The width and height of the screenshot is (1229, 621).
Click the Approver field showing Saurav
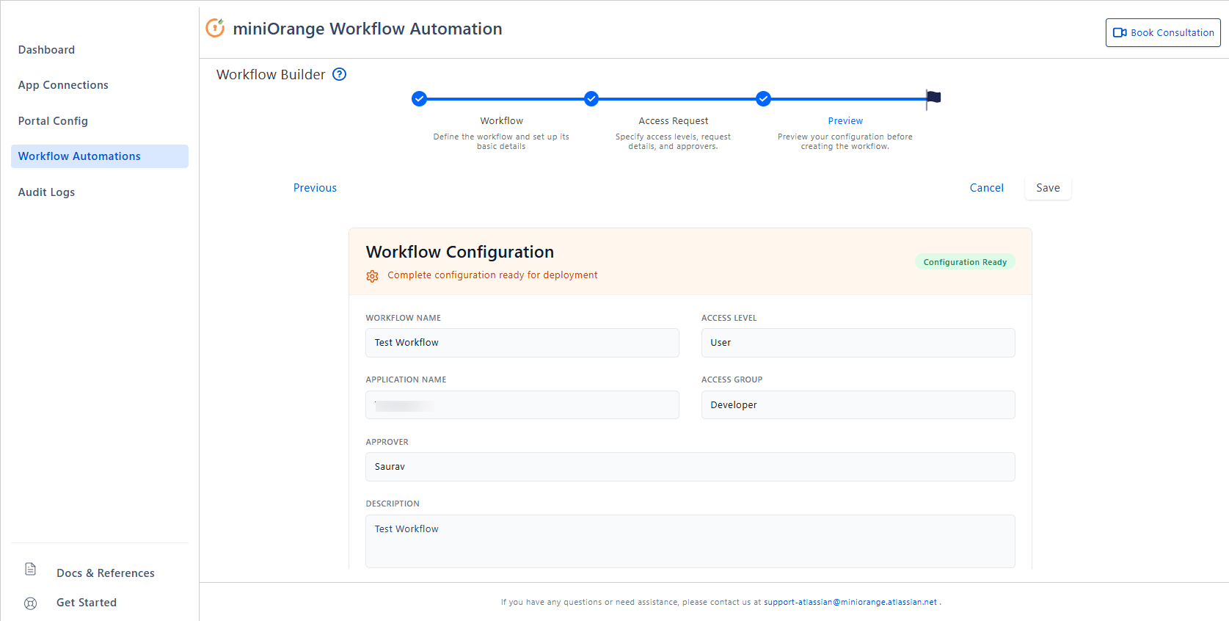pos(690,467)
